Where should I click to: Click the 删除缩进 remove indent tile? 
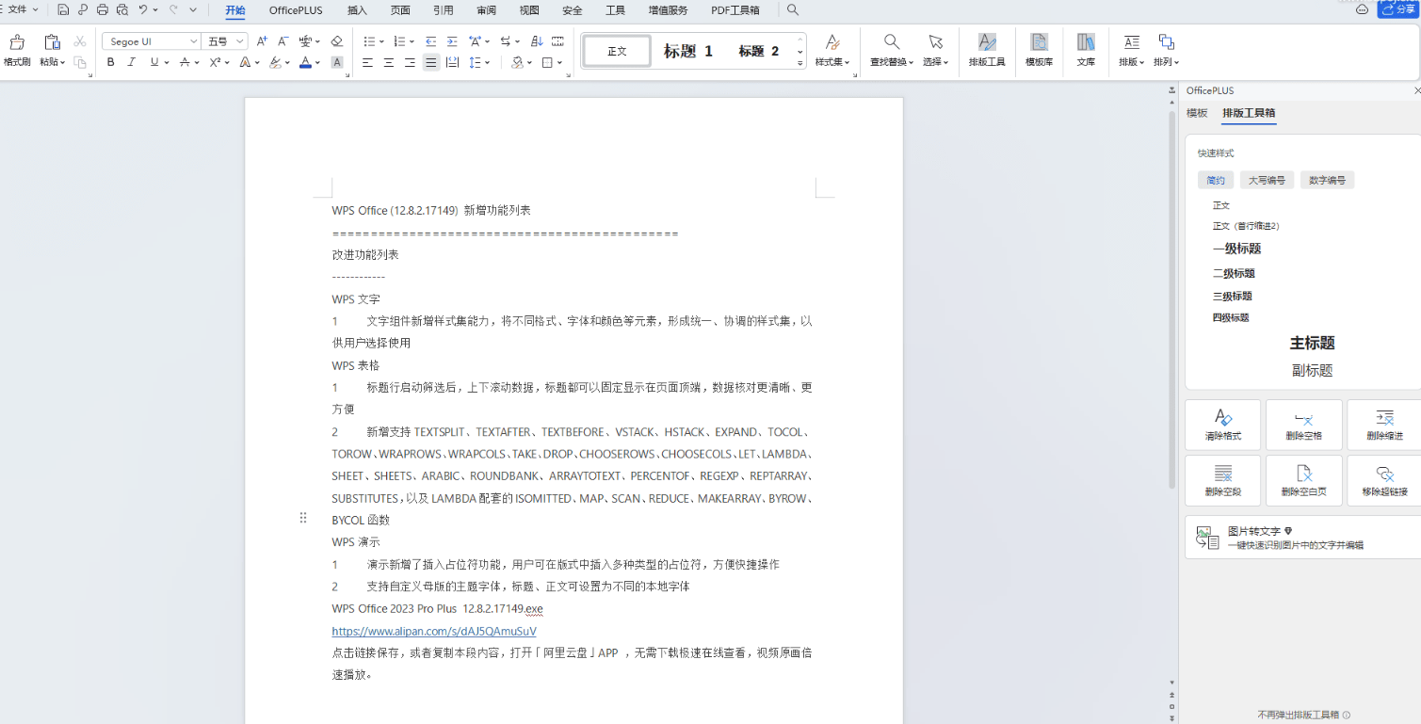(1383, 425)
